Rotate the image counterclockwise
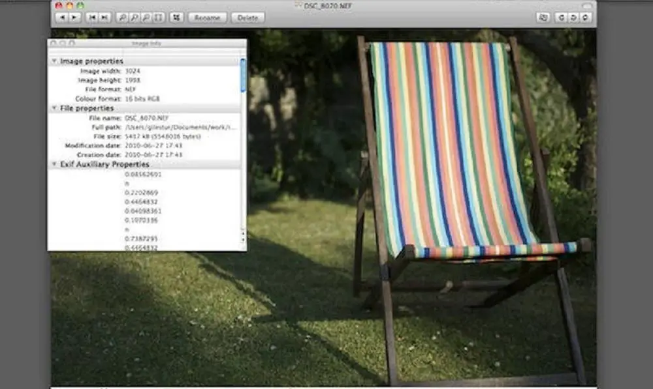 pyautogui.click(x=561, y=18)
